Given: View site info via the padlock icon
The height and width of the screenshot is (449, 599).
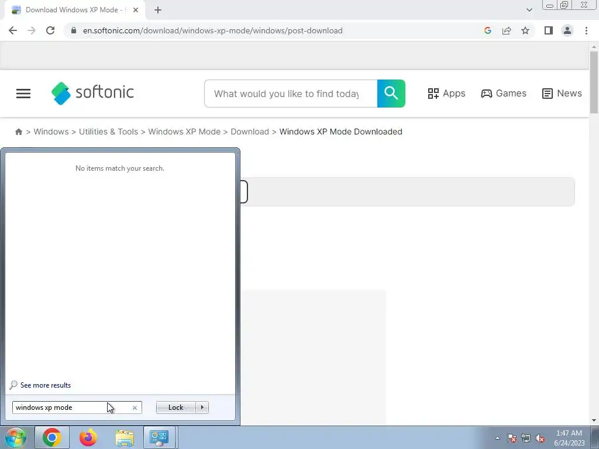Looking at the screenshot, I should (x=74, y=30).
